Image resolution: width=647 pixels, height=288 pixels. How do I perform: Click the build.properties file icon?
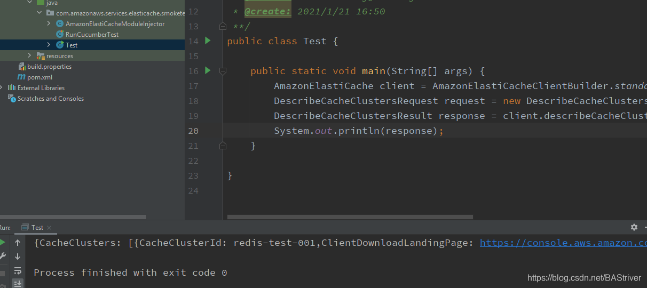pyautogui.click(x=21, y=66)
